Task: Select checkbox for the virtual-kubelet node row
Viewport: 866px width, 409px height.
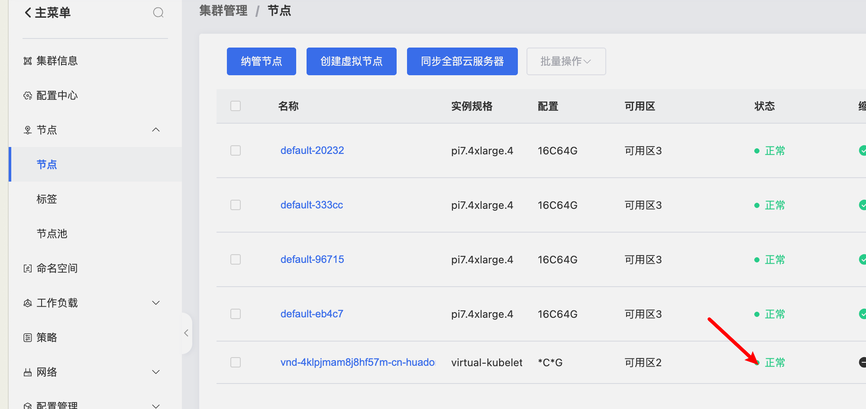Action: click(236, 362)
